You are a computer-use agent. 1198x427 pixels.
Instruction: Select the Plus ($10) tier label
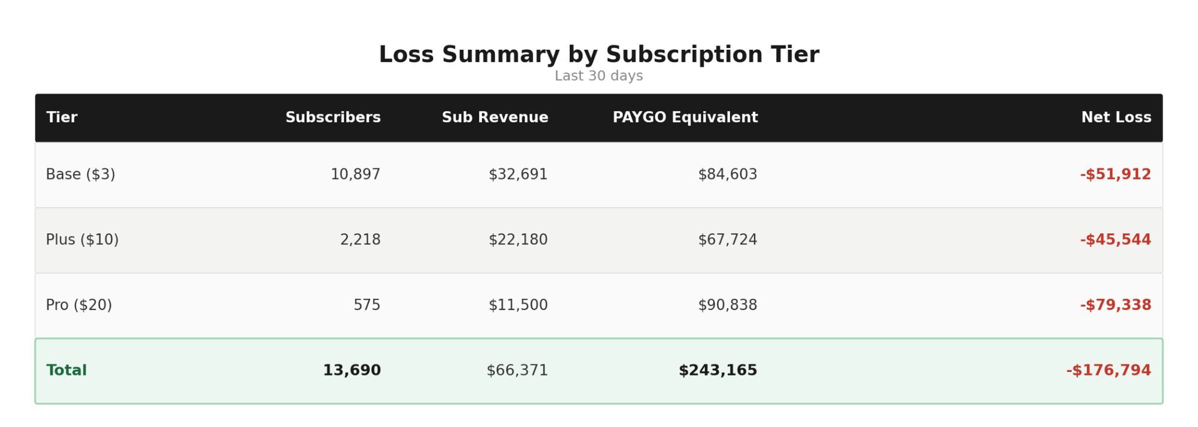pyautogui.click(x=83, y=240)
